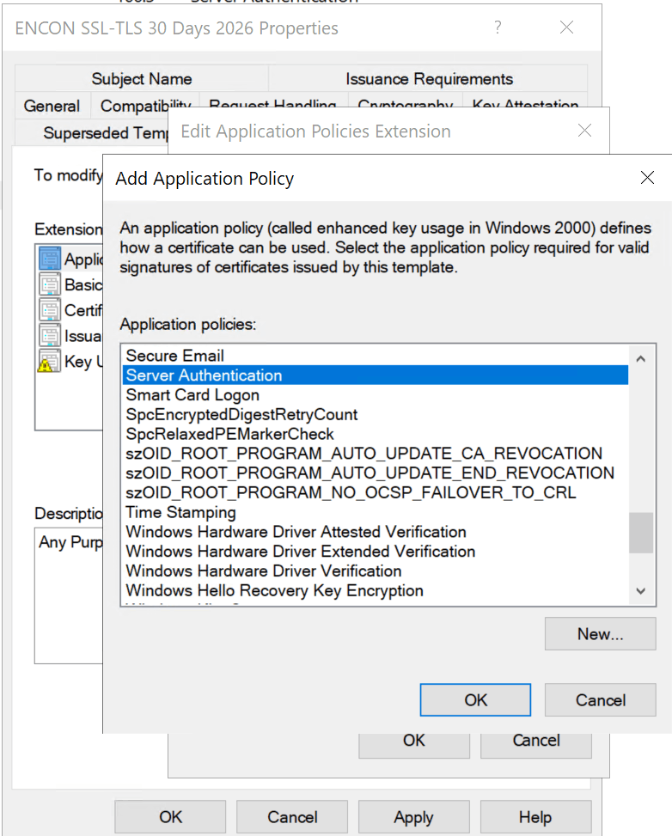The width and height of the screenshot is (672, 836).
Task: Close the Edit Application Policies Extension dialog
Action: pos(584,131)
